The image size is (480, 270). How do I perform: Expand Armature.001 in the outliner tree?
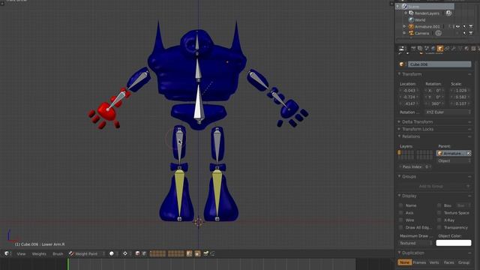pyautogui.click(x=404, y=27)
